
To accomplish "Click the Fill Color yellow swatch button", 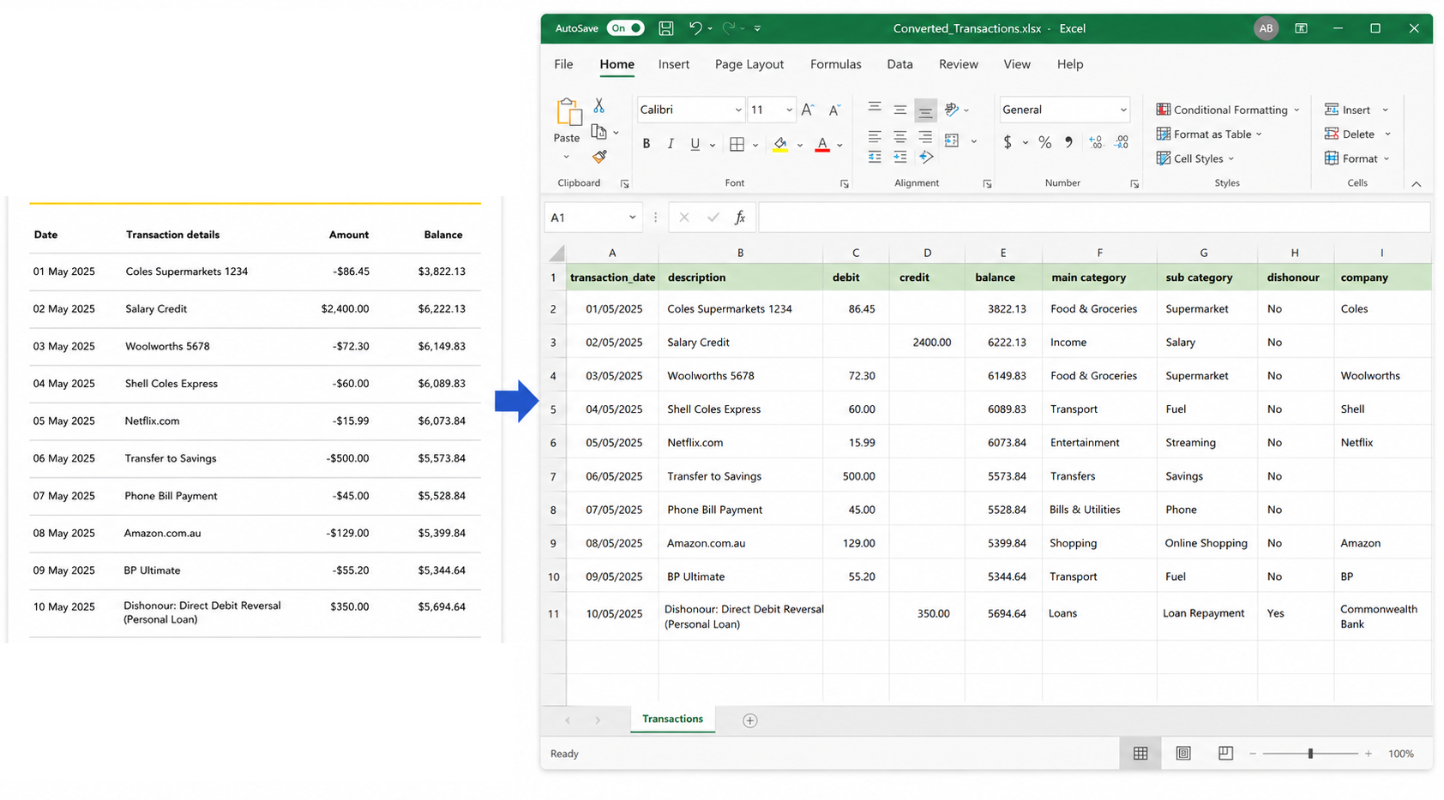I will [x=780, y=144].
